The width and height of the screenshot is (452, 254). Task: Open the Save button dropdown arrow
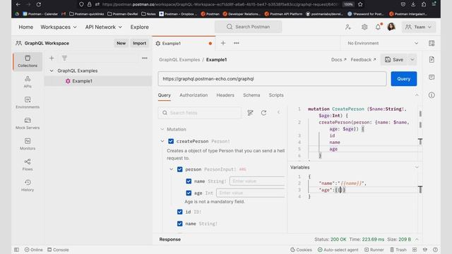pyautogui.click(x=412, y=59)
